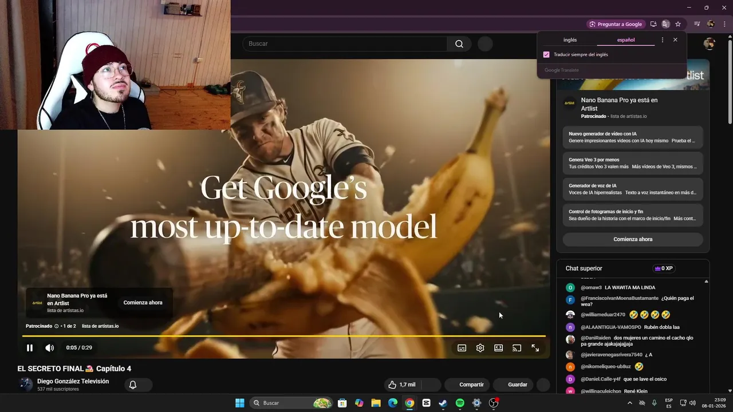Click @DaniRaiden username in chat

(596, 338)
